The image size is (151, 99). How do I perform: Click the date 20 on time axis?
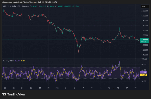[5, 88]
